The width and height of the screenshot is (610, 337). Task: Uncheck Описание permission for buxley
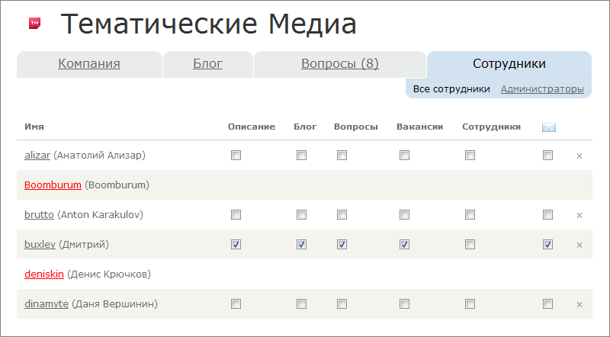[x=236, y=245]
